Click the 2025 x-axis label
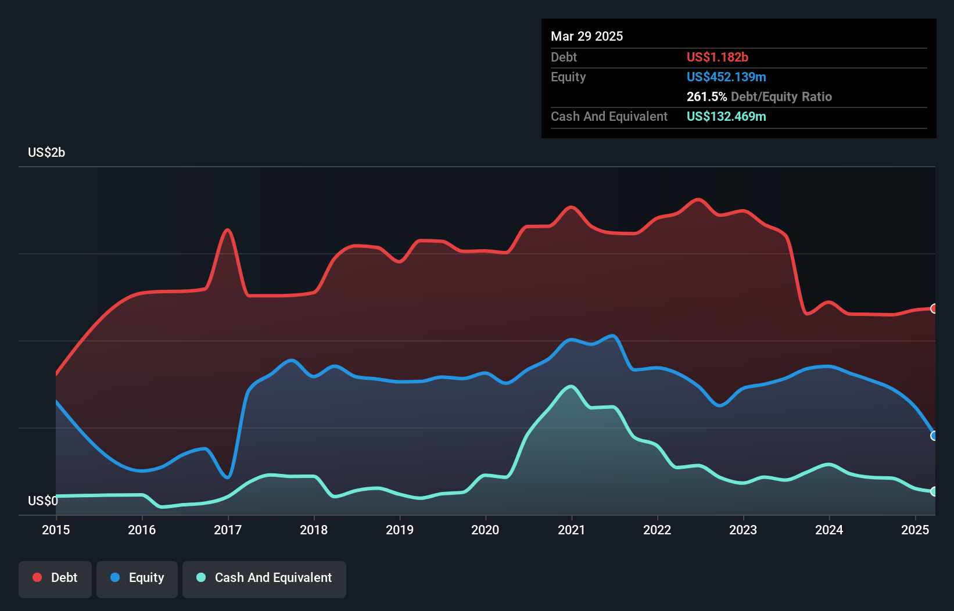954x611 pixels. tap(915, 530)
